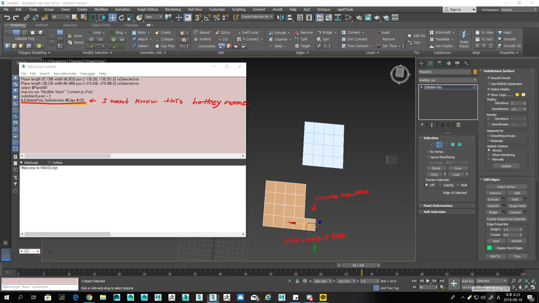Open the Utilities command panel

point(466,63)
